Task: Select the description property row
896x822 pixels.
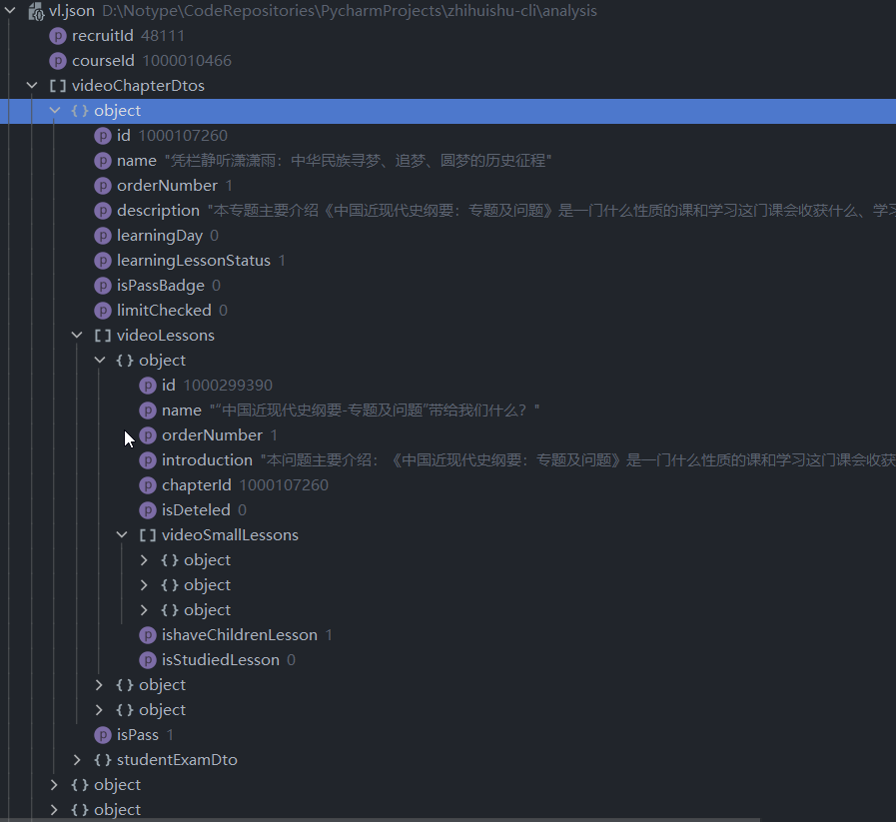Action: [x=158, y=211]
